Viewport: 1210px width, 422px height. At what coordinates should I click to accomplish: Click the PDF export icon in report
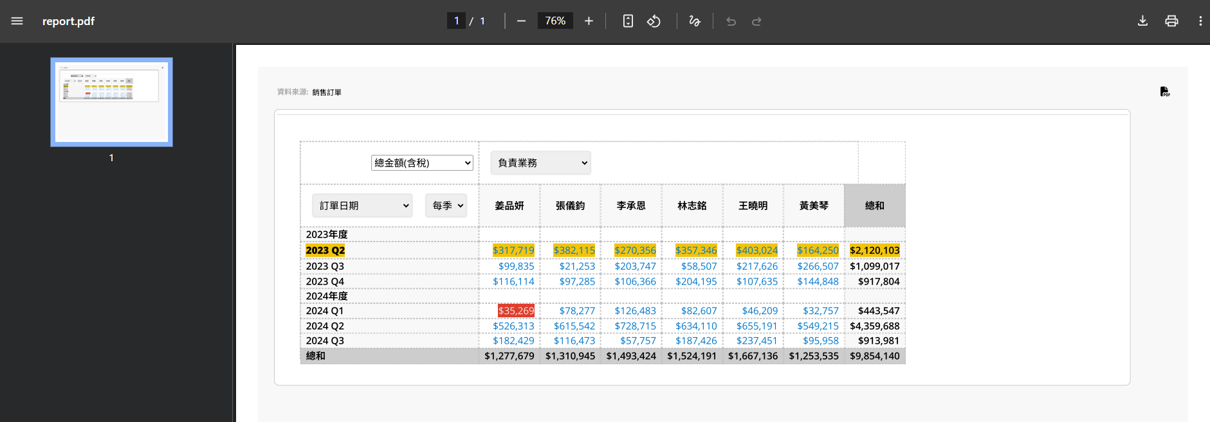1164,92
